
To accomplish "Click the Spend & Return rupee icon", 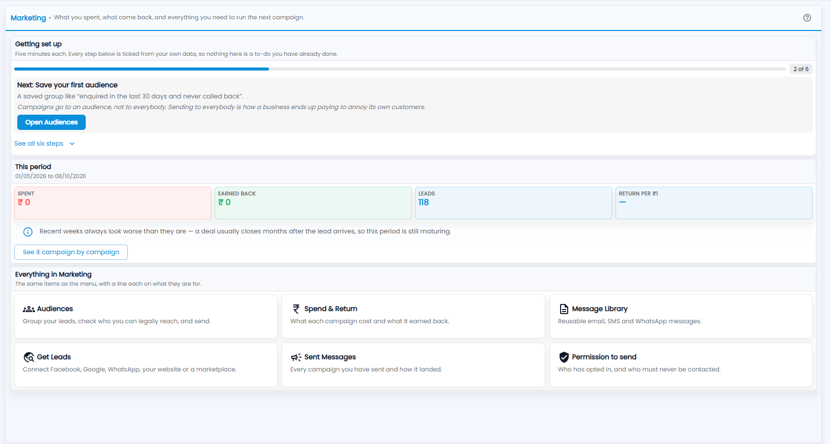I will pos(296,309).
